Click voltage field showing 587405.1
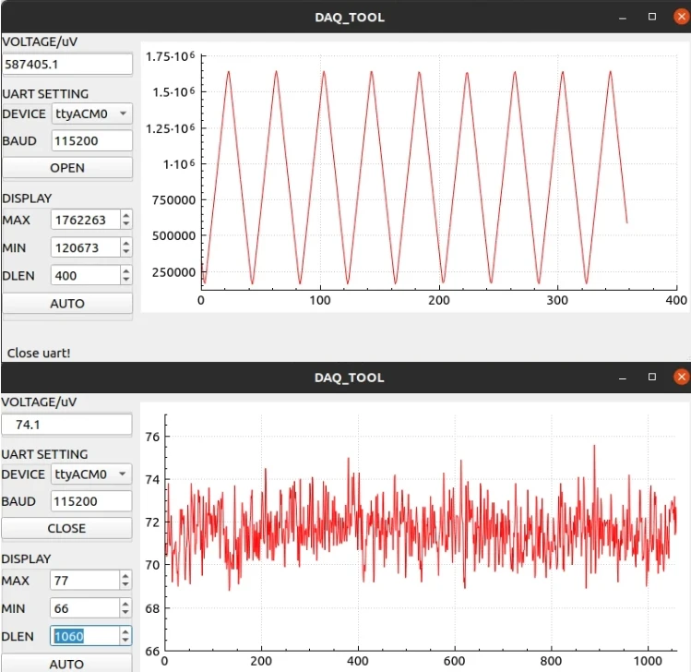The image size is (691, 672). coord(67,65)
